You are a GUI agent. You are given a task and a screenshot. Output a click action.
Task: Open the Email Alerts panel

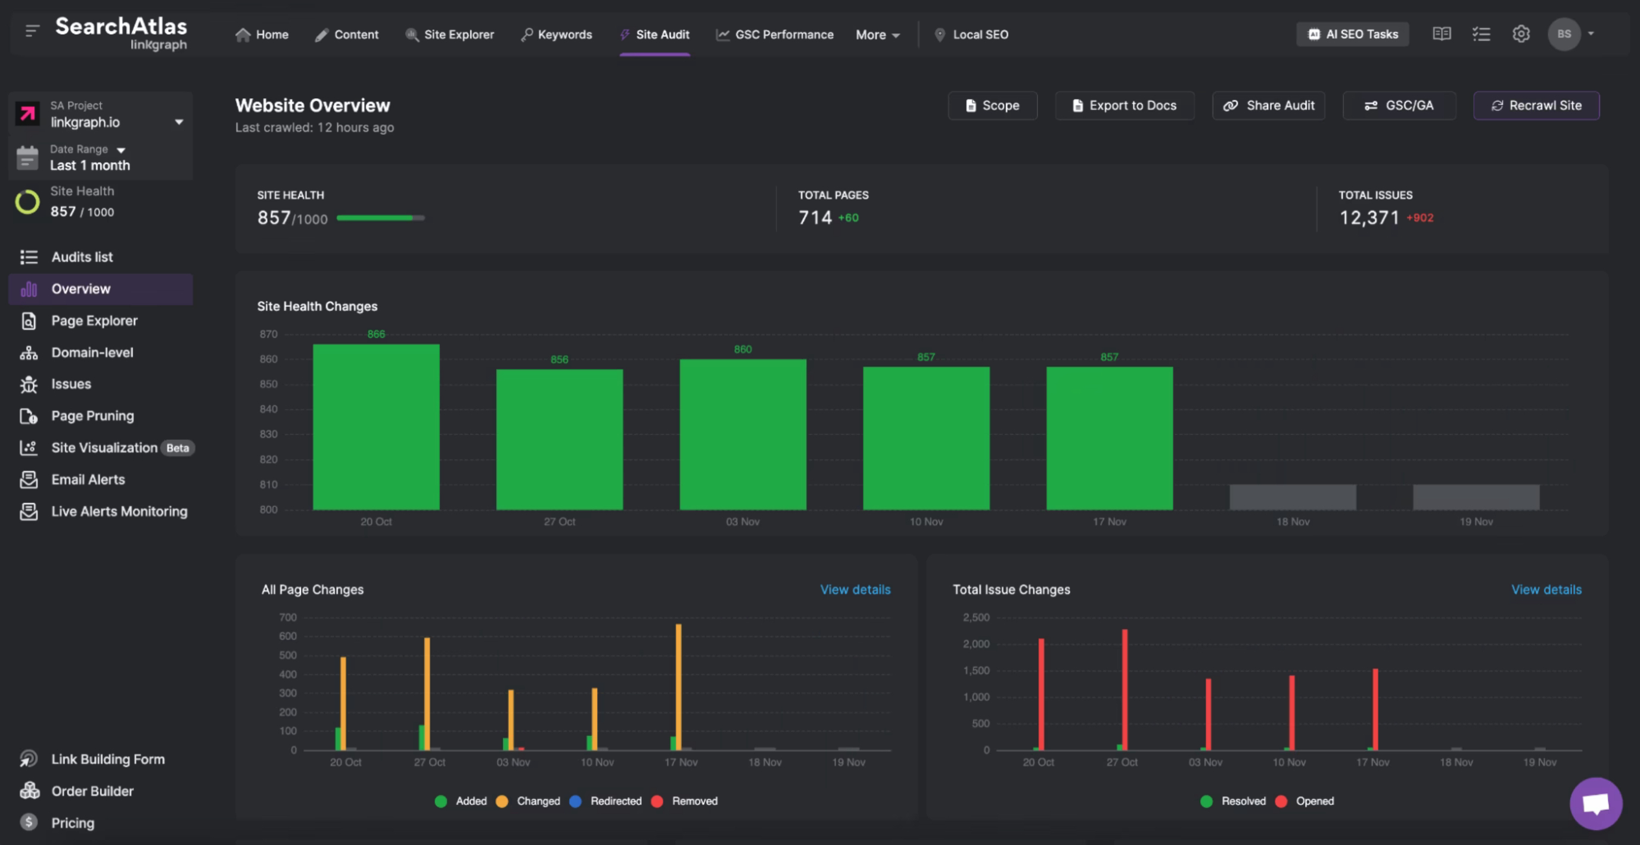click(x=88, y=480)
